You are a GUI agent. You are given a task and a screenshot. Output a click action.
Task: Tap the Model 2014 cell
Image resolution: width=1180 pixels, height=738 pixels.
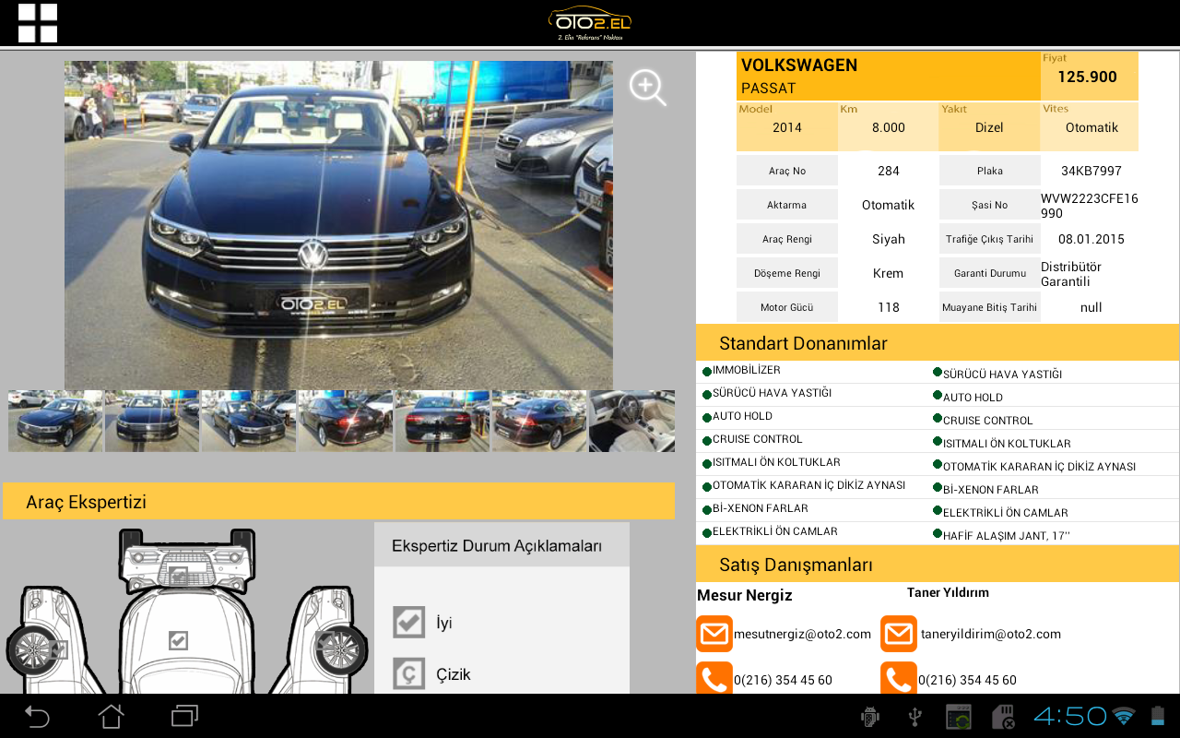click(787, 126)
